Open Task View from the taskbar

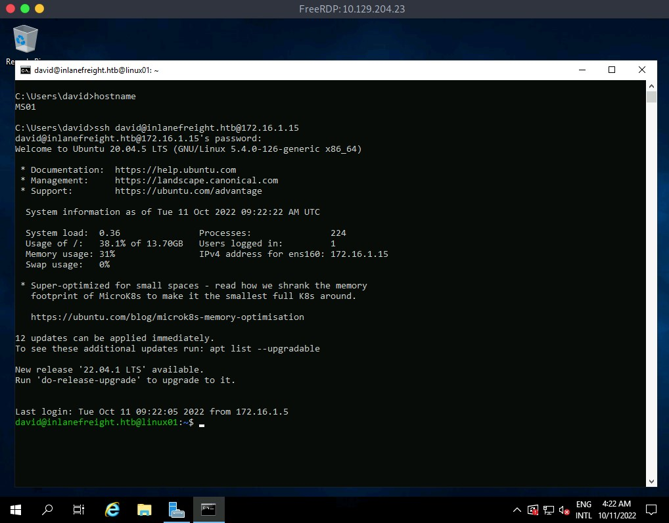[x=79, y=510]
